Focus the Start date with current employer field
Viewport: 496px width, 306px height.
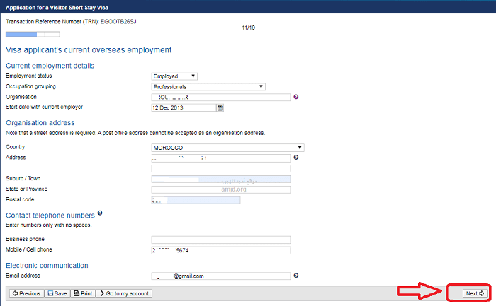coord(183,108)
